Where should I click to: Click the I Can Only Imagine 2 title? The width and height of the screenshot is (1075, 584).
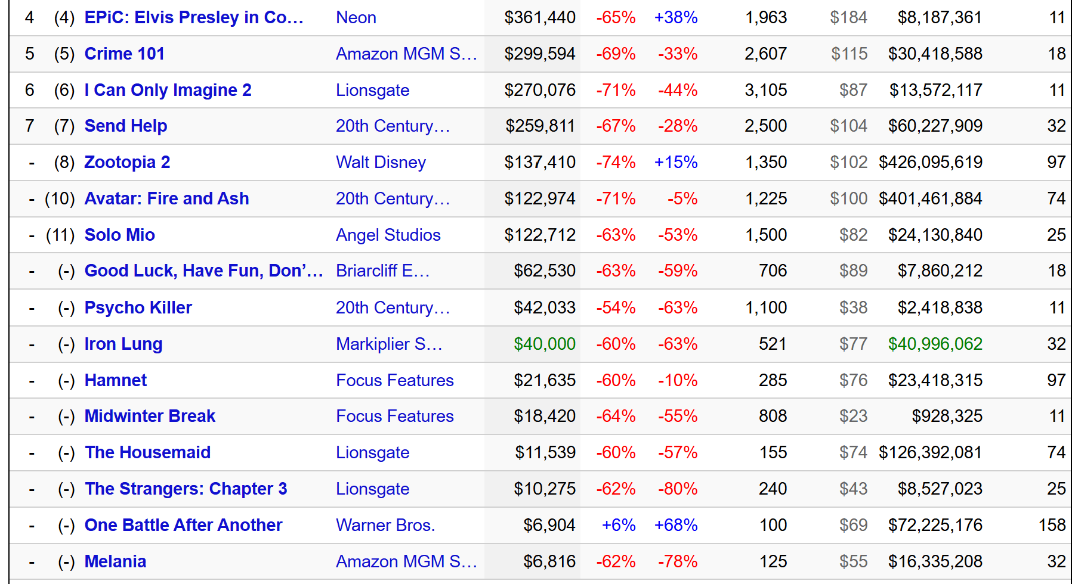point(168,90)
